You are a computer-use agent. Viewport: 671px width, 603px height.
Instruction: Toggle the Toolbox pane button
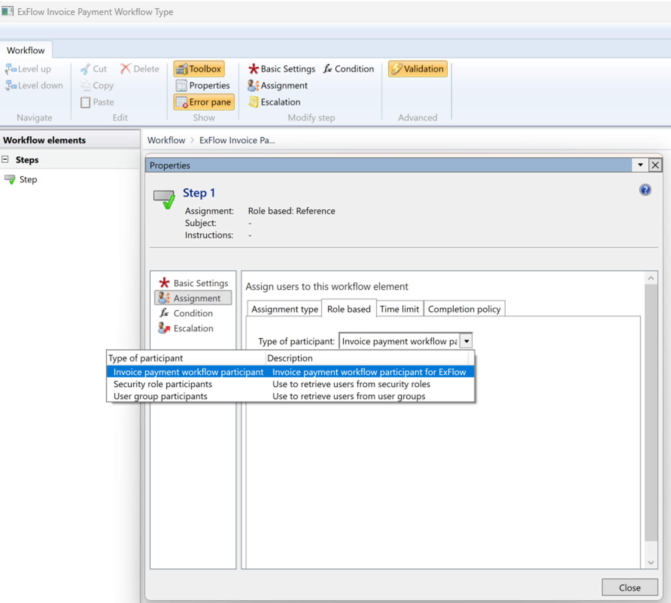tap(199, 69)
